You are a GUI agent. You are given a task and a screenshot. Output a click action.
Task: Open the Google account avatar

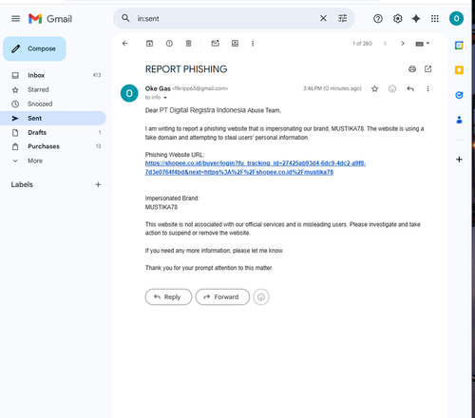coord(456,18)
